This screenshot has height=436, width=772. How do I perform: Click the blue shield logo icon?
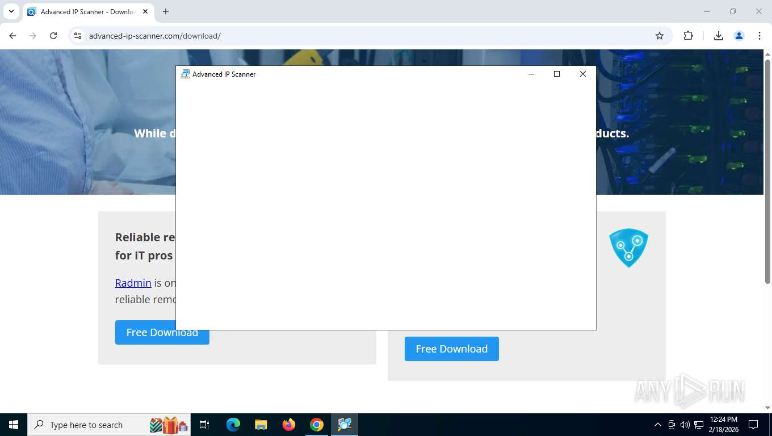coord(628,248)
